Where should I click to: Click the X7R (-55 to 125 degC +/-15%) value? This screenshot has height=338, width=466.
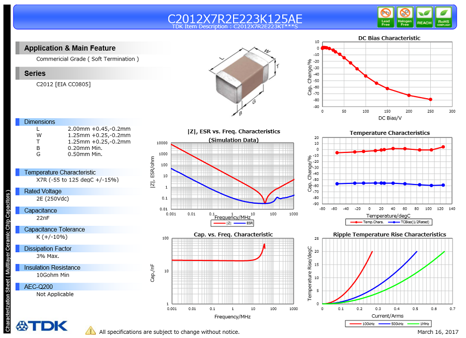77,180
